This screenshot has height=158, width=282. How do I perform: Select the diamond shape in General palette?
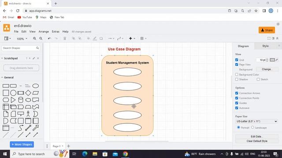click(28, 93)
